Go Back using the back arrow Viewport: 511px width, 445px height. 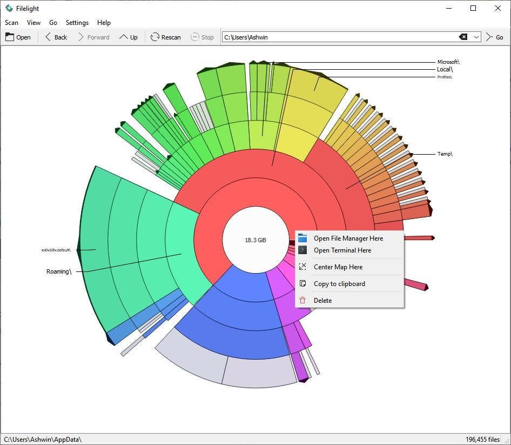(56, 37)
